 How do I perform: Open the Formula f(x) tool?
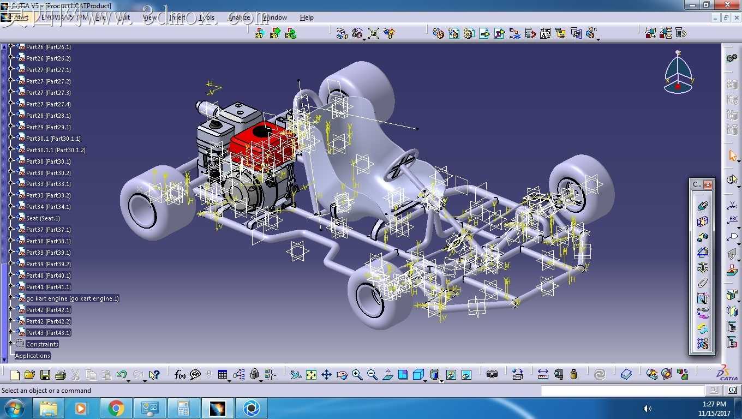(179, 375)
